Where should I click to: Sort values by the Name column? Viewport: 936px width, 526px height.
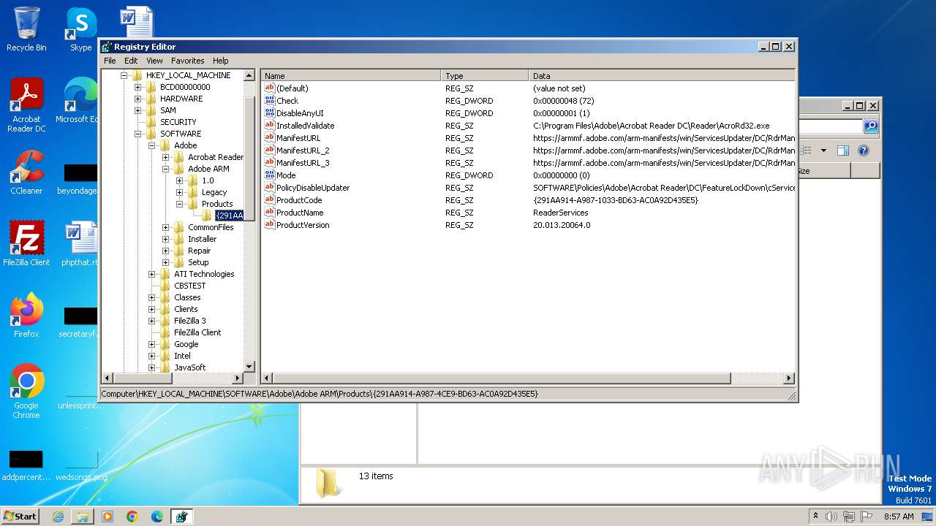pyautogui.click(x=351, y=76)
